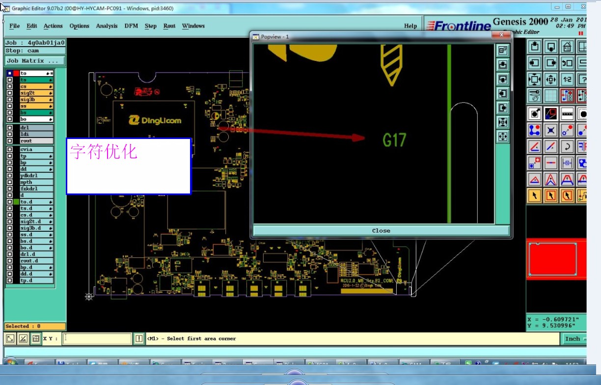Open the Rout menu

[169, 26]
